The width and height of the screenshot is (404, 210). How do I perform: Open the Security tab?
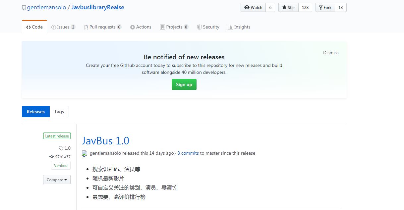(208, 27)
